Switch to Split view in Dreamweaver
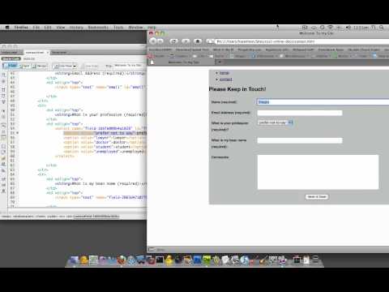The width and height of the screenshot is (389, 292). (24, 66)
